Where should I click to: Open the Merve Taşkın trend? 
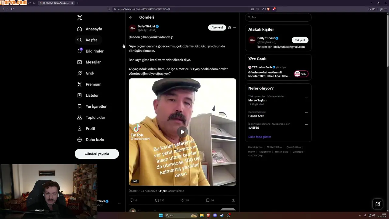tap(257, 100)
